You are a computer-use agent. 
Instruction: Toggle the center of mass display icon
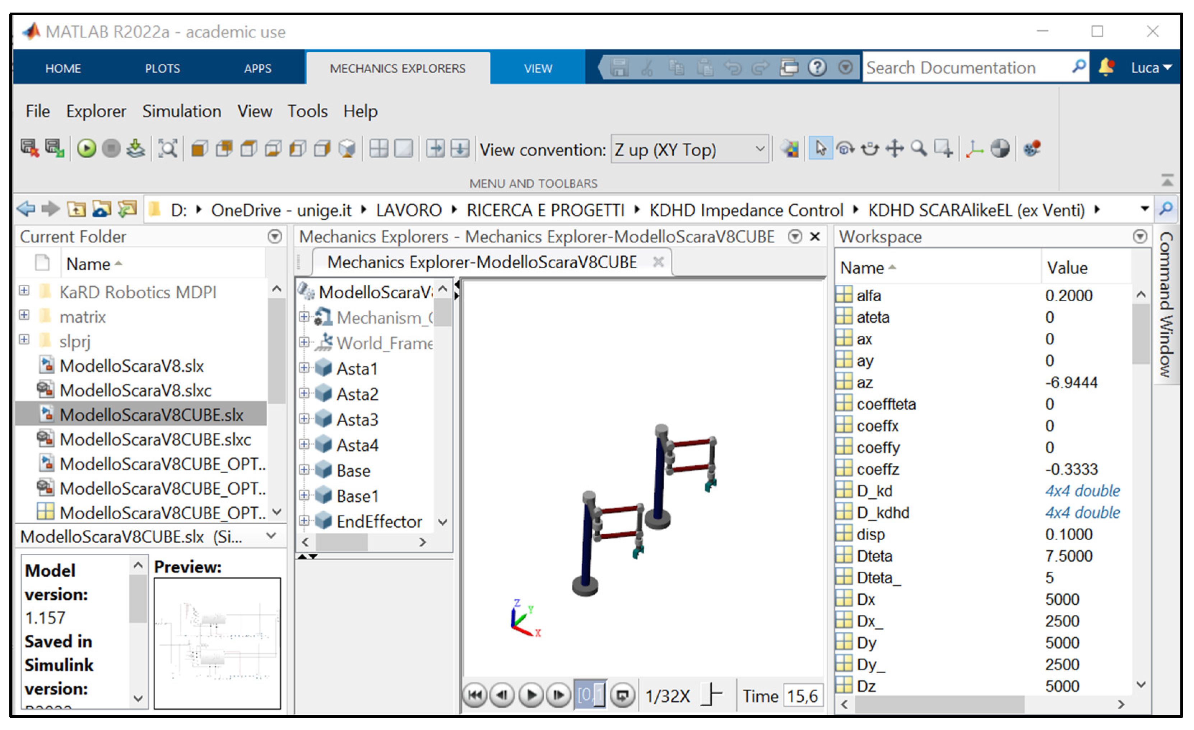1000,148
